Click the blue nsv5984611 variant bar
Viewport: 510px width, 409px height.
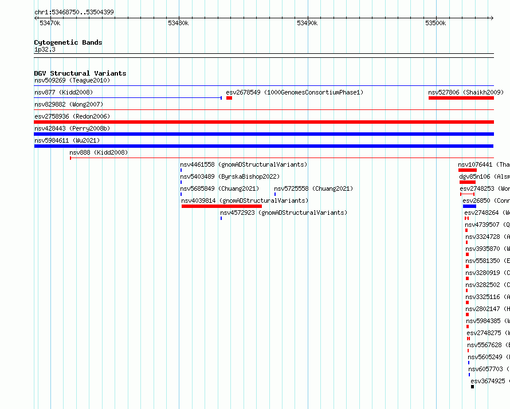coord(264,146)
